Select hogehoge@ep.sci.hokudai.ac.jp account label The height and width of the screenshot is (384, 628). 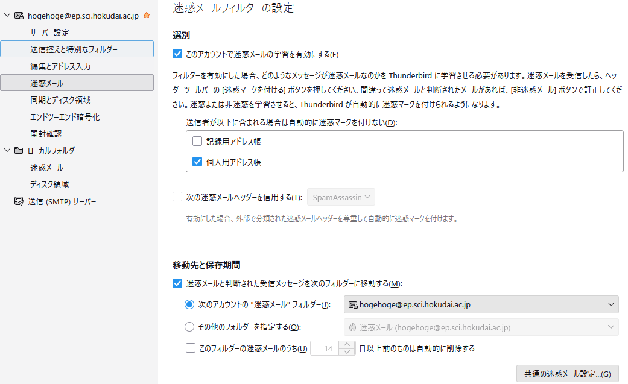[83, 16]
